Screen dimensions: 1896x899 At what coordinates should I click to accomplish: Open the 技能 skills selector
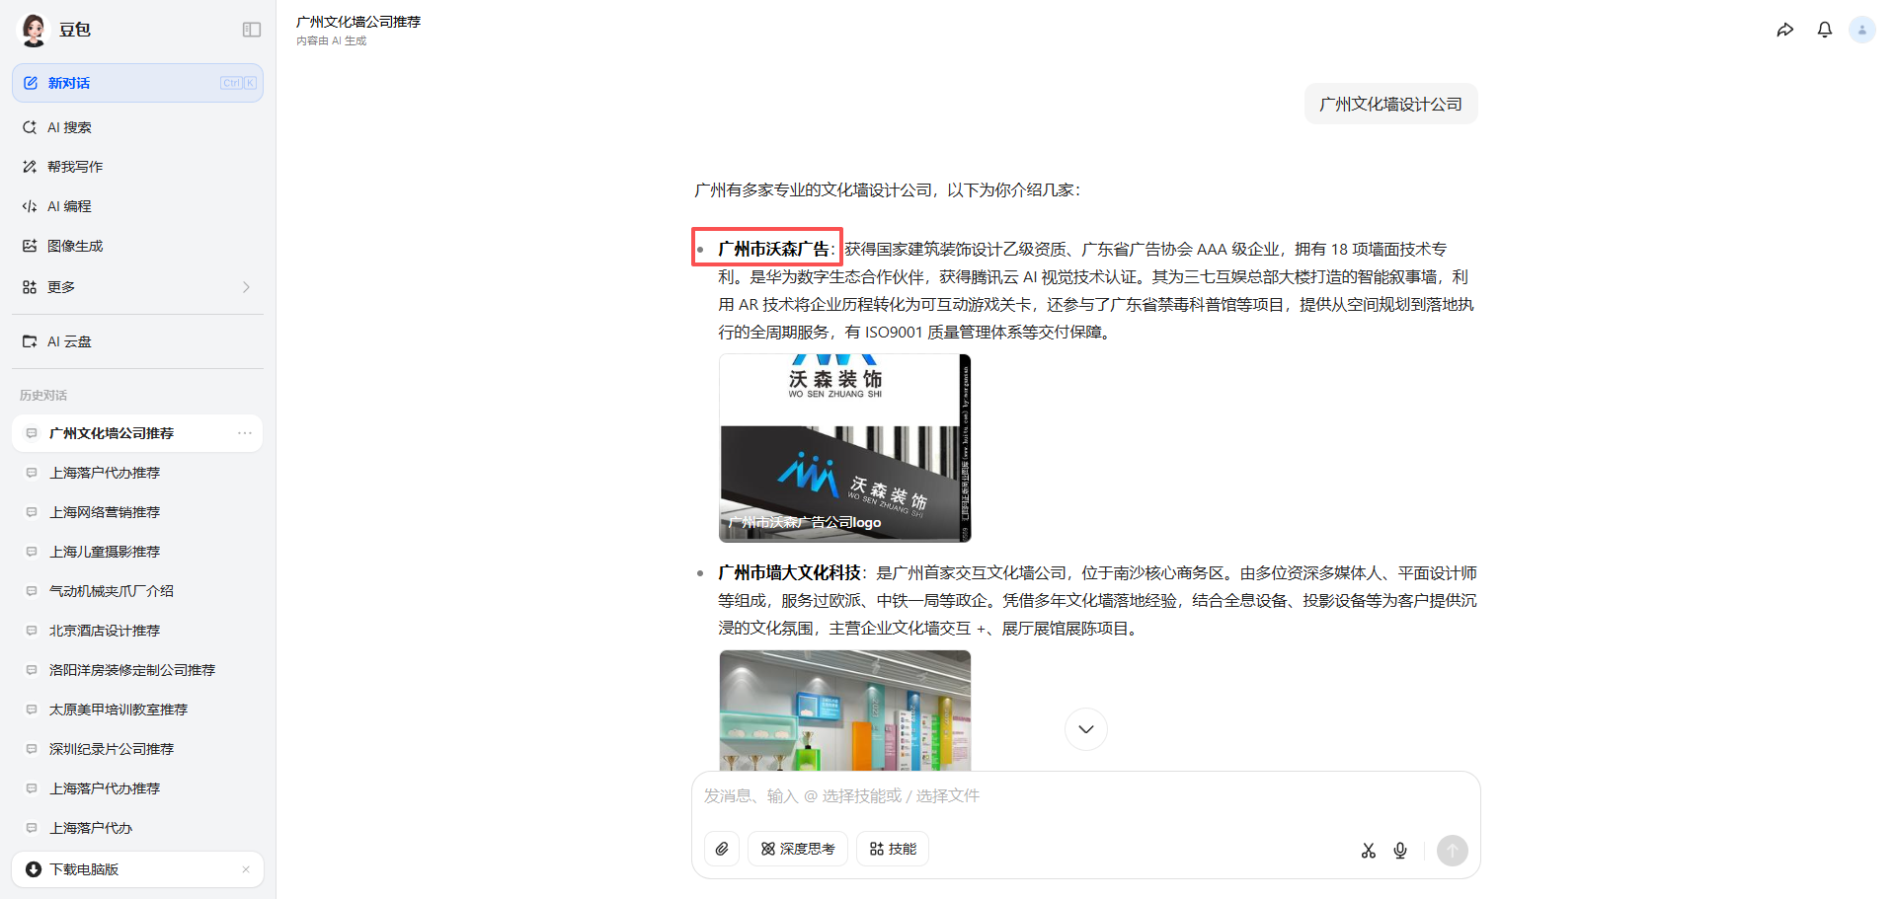tap(893, 849)
